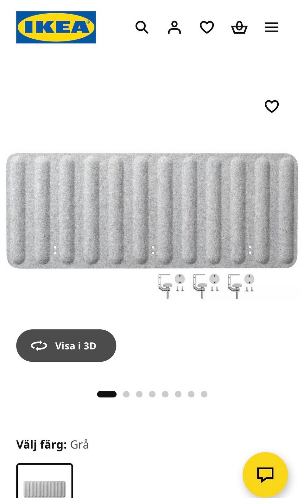This screenshot has width=304, height=498.
Task: Jump to third image carousel dot
Action: click(139, 394)
